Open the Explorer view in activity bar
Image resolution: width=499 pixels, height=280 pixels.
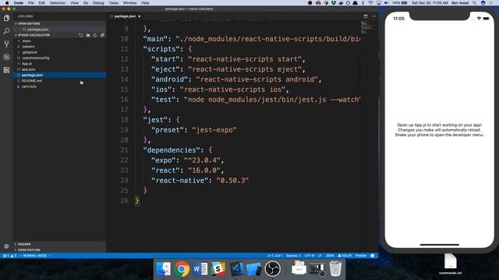(6, 18)
